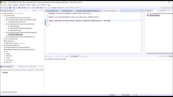The height and width of the screenshot is (97, 173).
Task: Toggle Hide Non-Public Members in Outline view
Action: click(167, 11)
